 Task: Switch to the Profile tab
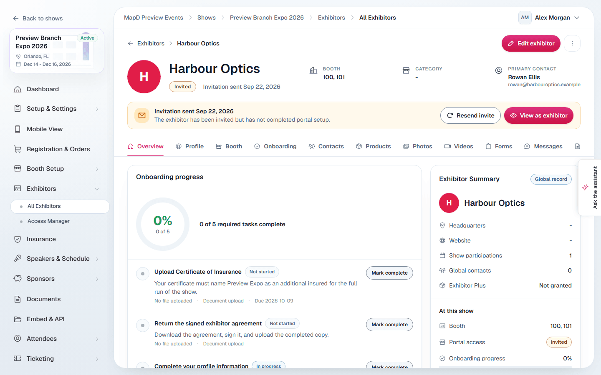(190, 146)
